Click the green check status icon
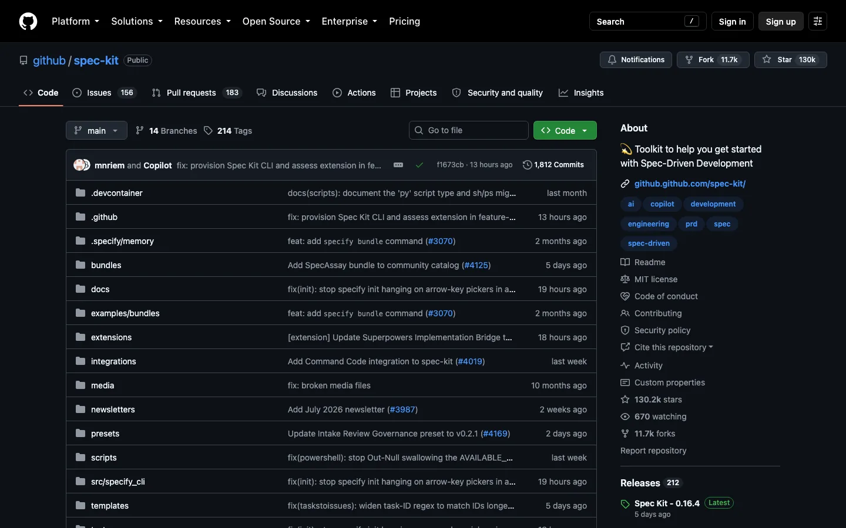This screenshot has width=846, height=528. pos(419,165)
